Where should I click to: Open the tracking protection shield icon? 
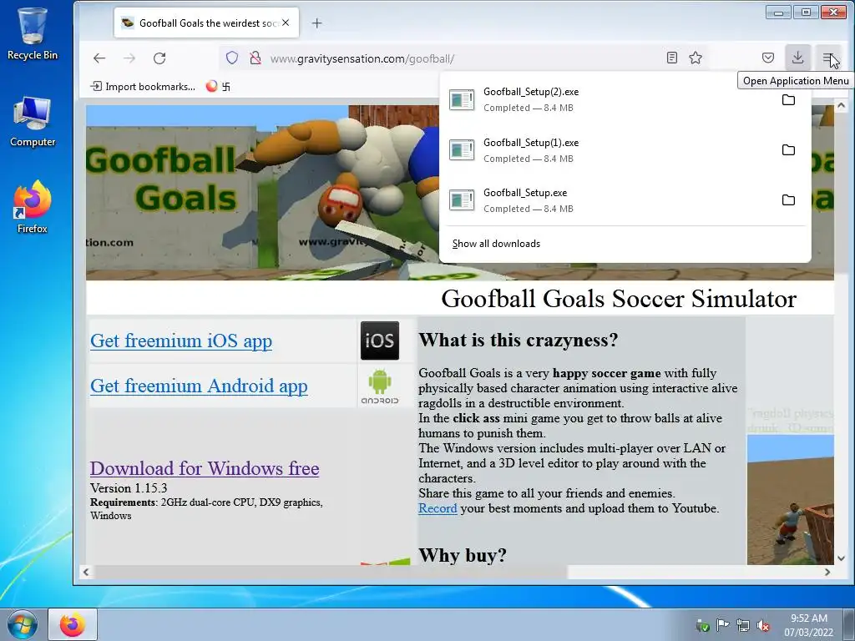[x=232, y=58]
